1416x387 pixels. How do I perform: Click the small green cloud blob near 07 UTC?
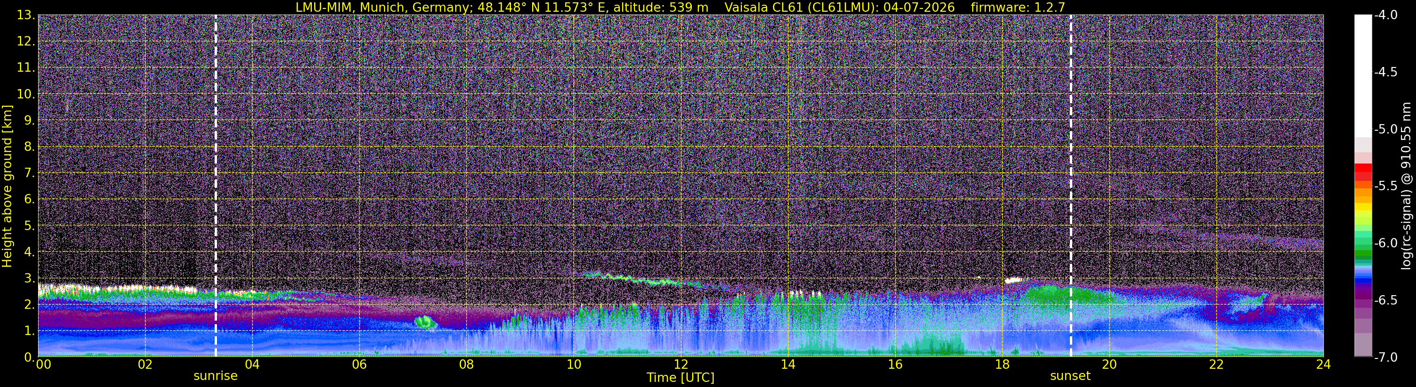[426, 322]
